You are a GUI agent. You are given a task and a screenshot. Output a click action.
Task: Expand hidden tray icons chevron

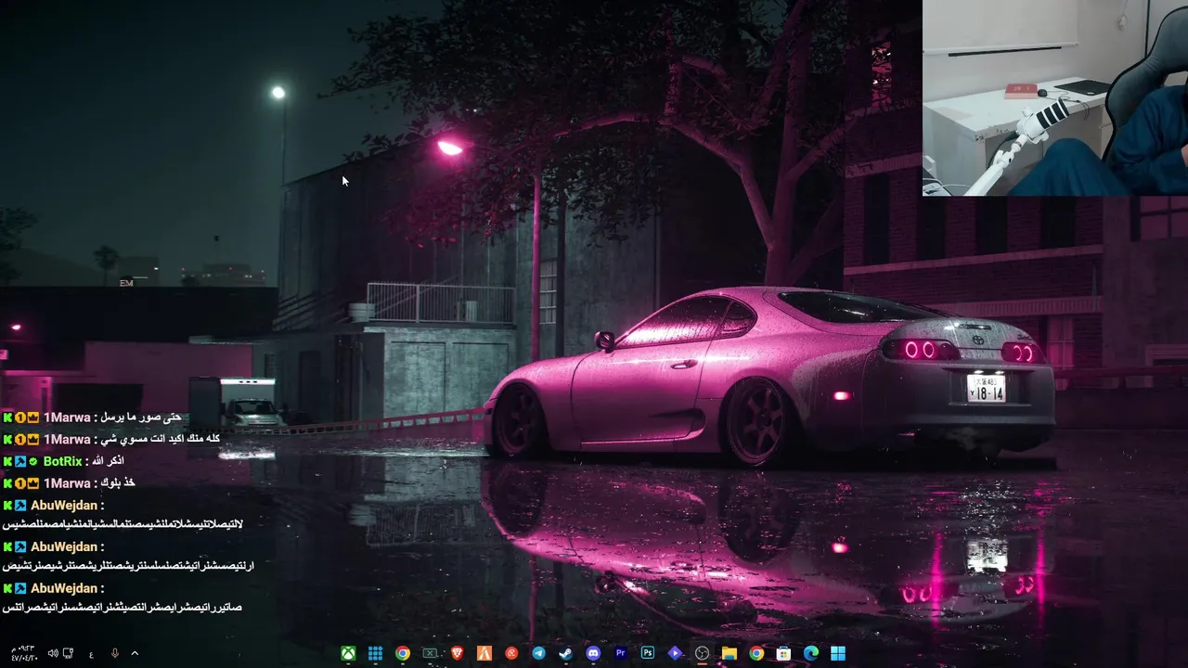(x=135, y=653)
